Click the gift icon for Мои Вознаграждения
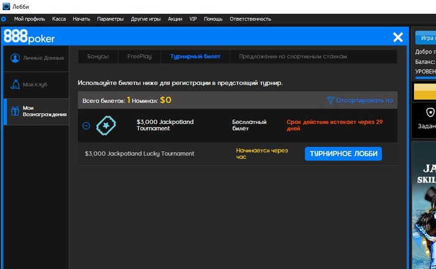 point(15,111)
